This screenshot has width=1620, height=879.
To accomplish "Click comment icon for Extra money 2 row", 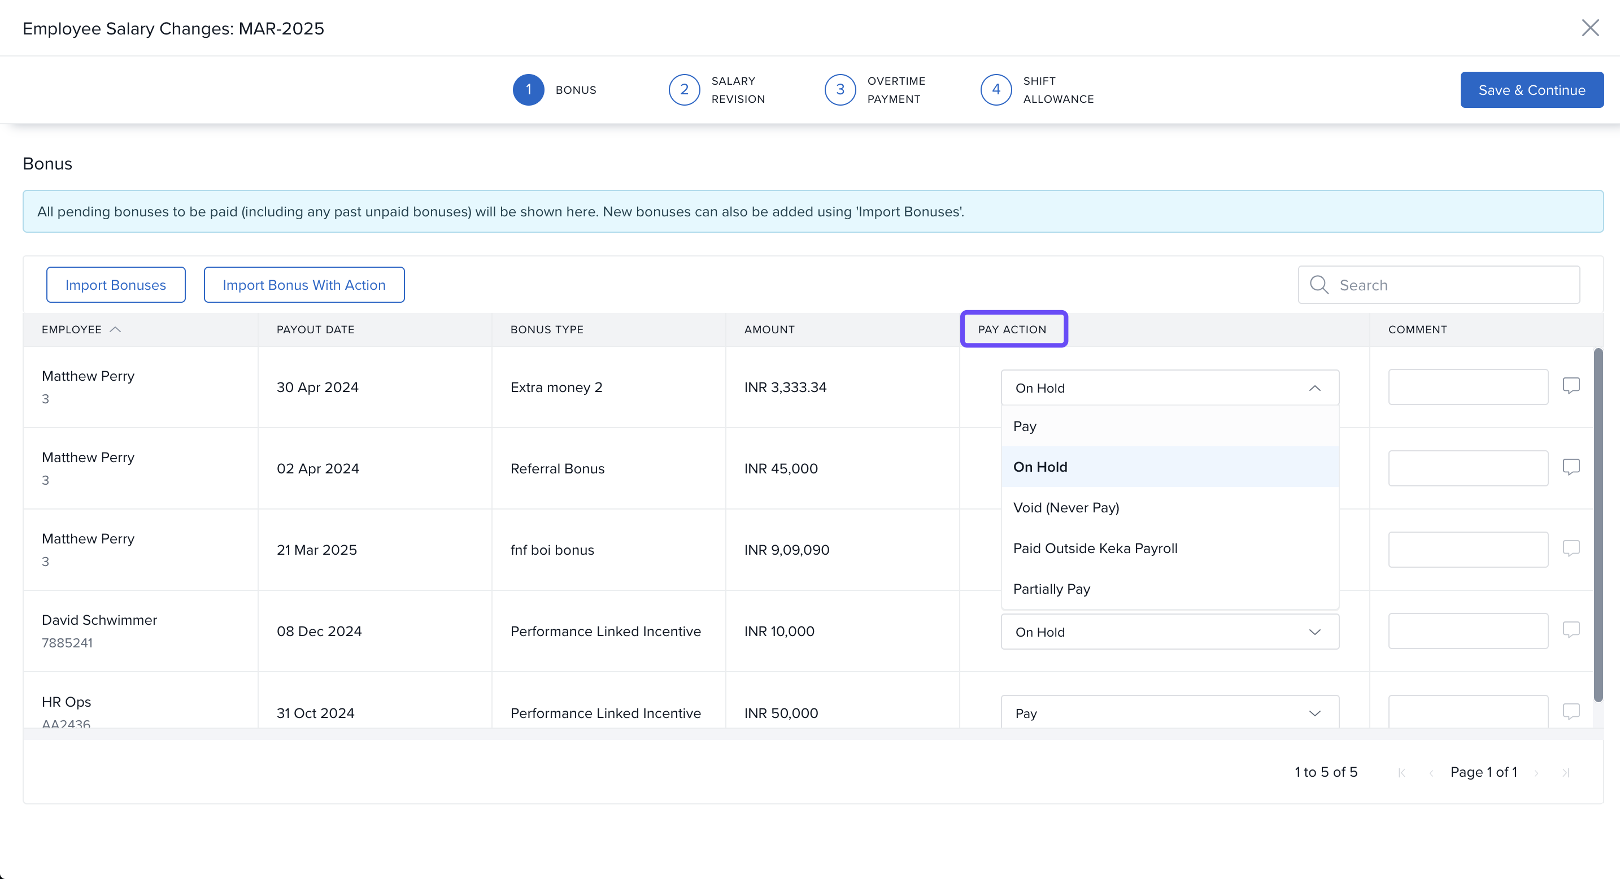I will point(1570,385).
